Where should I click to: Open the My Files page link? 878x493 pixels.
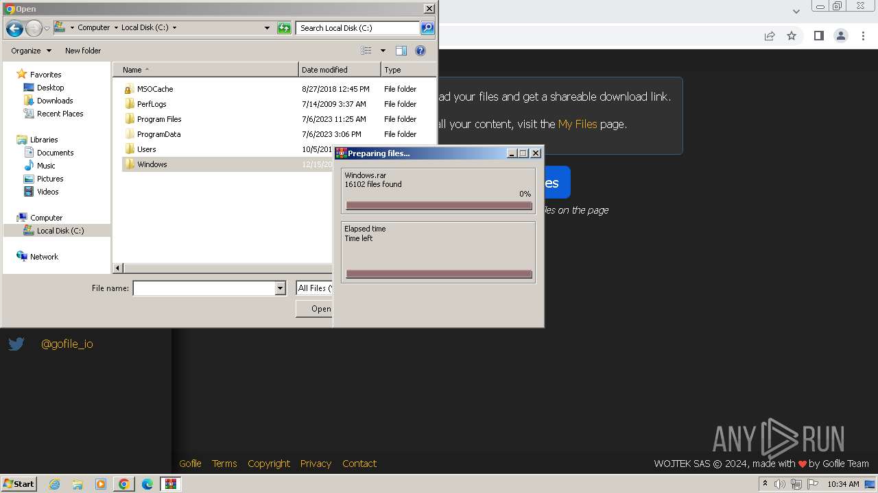point(578,124)
